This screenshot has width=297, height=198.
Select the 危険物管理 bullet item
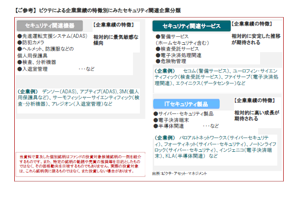point(172,62)
